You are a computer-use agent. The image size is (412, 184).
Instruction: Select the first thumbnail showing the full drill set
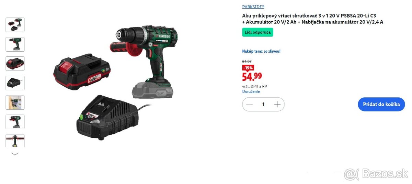(x=15, y=25)
